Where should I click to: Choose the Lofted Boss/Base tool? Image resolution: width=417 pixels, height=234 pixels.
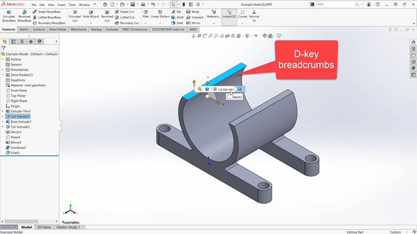pos(47,17)
